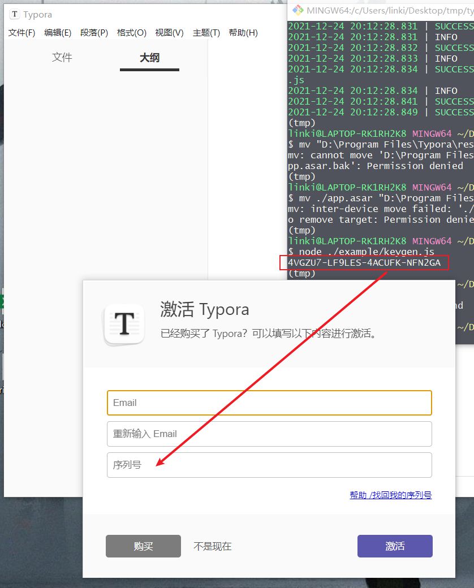The image size is (474, 588).
Task: Select the highlighted serial key in the terminal
Action: [364, 262]
